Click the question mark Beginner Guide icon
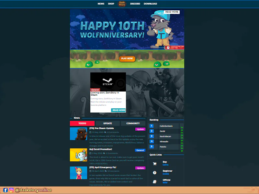This screenshot has width=259, height=194. 155,173
